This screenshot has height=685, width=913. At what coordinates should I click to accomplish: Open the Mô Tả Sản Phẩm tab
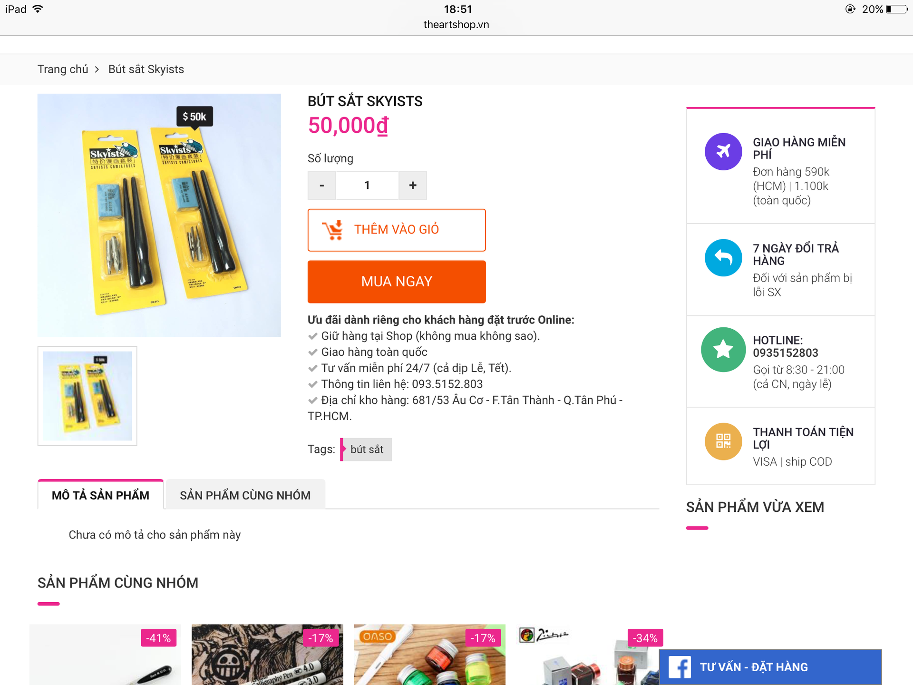[x=100, y=495]
